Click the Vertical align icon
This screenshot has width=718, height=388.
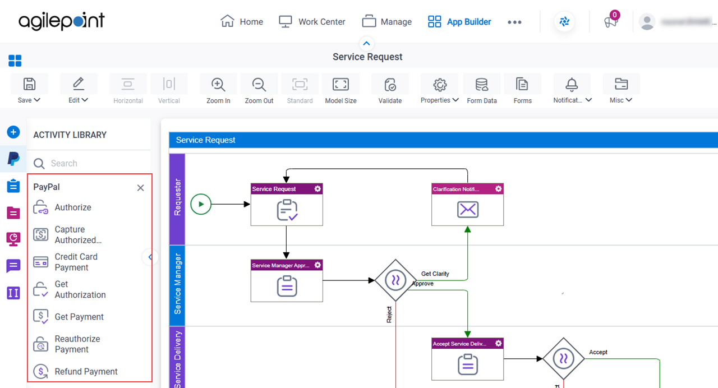point(169,84)
